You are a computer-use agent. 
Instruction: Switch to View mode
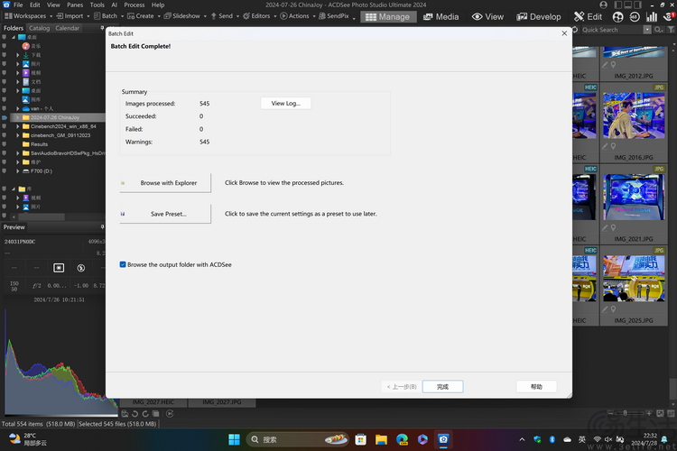pyautogui.click(x=487, y=17)
